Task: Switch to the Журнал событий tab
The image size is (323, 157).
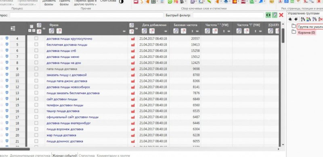Action: click(65, 155)
